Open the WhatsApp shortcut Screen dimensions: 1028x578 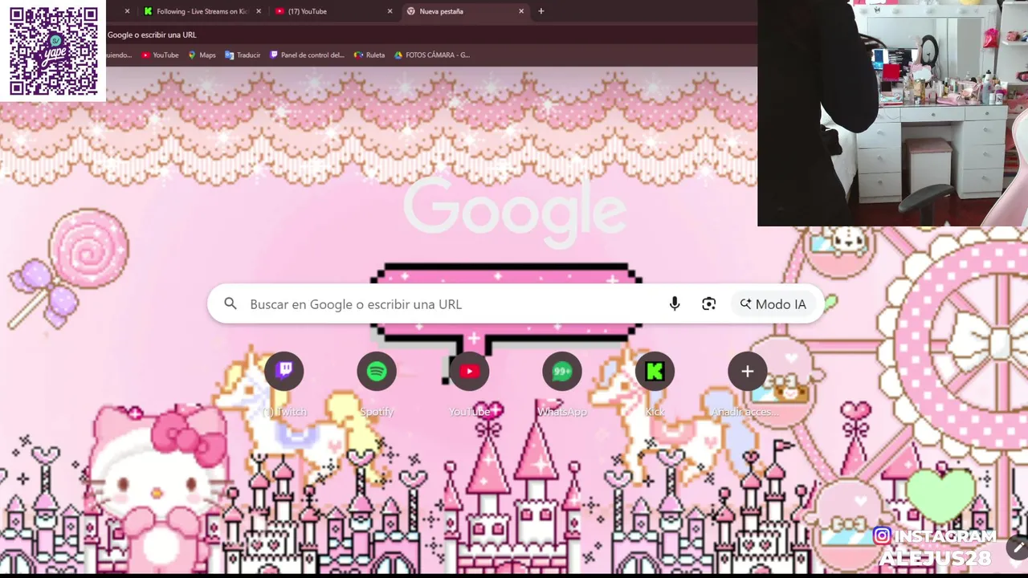click(562, 372)
